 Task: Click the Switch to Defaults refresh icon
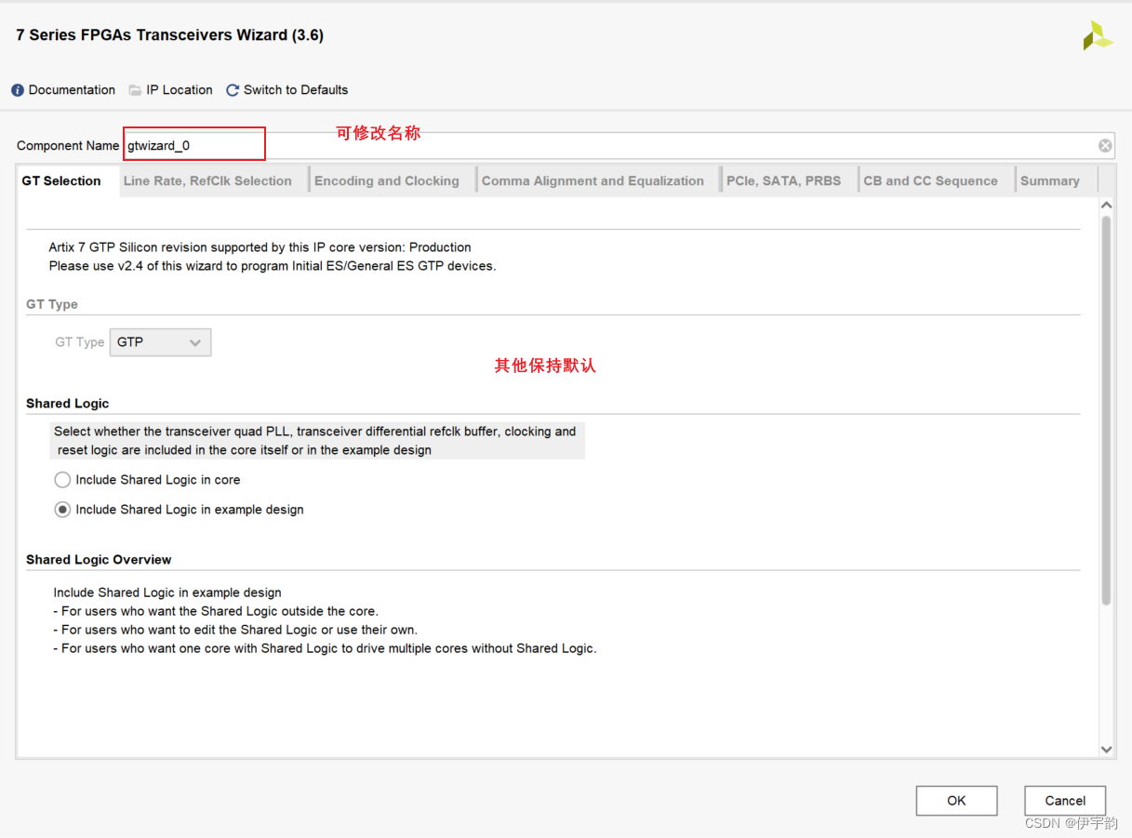tap(233, 90)
